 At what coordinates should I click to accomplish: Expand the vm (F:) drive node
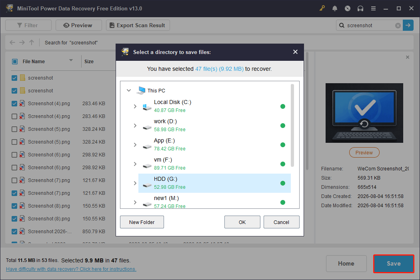[135, 164]
